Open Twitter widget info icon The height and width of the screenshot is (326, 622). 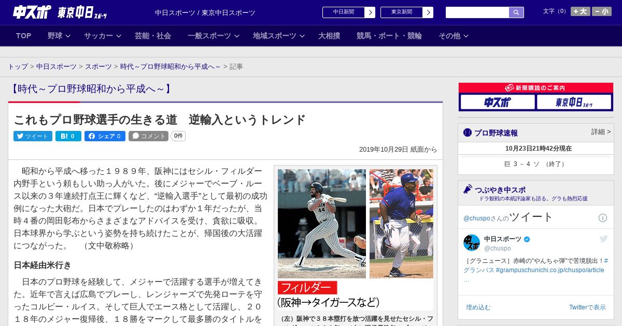pos(603,218)
